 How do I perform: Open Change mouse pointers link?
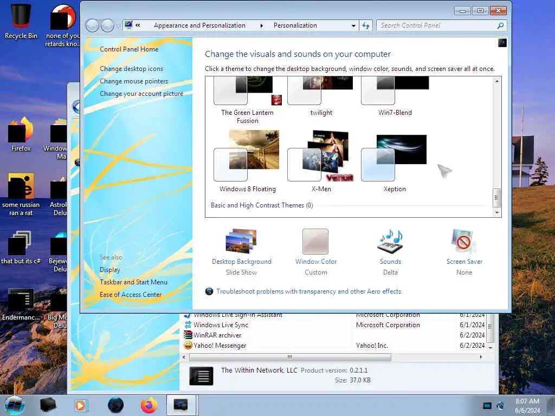click(x=134, y=81)
